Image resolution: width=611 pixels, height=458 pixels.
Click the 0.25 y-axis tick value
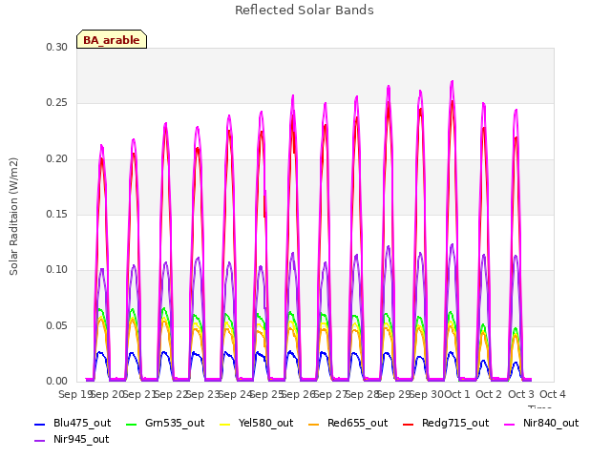[57, 103]
